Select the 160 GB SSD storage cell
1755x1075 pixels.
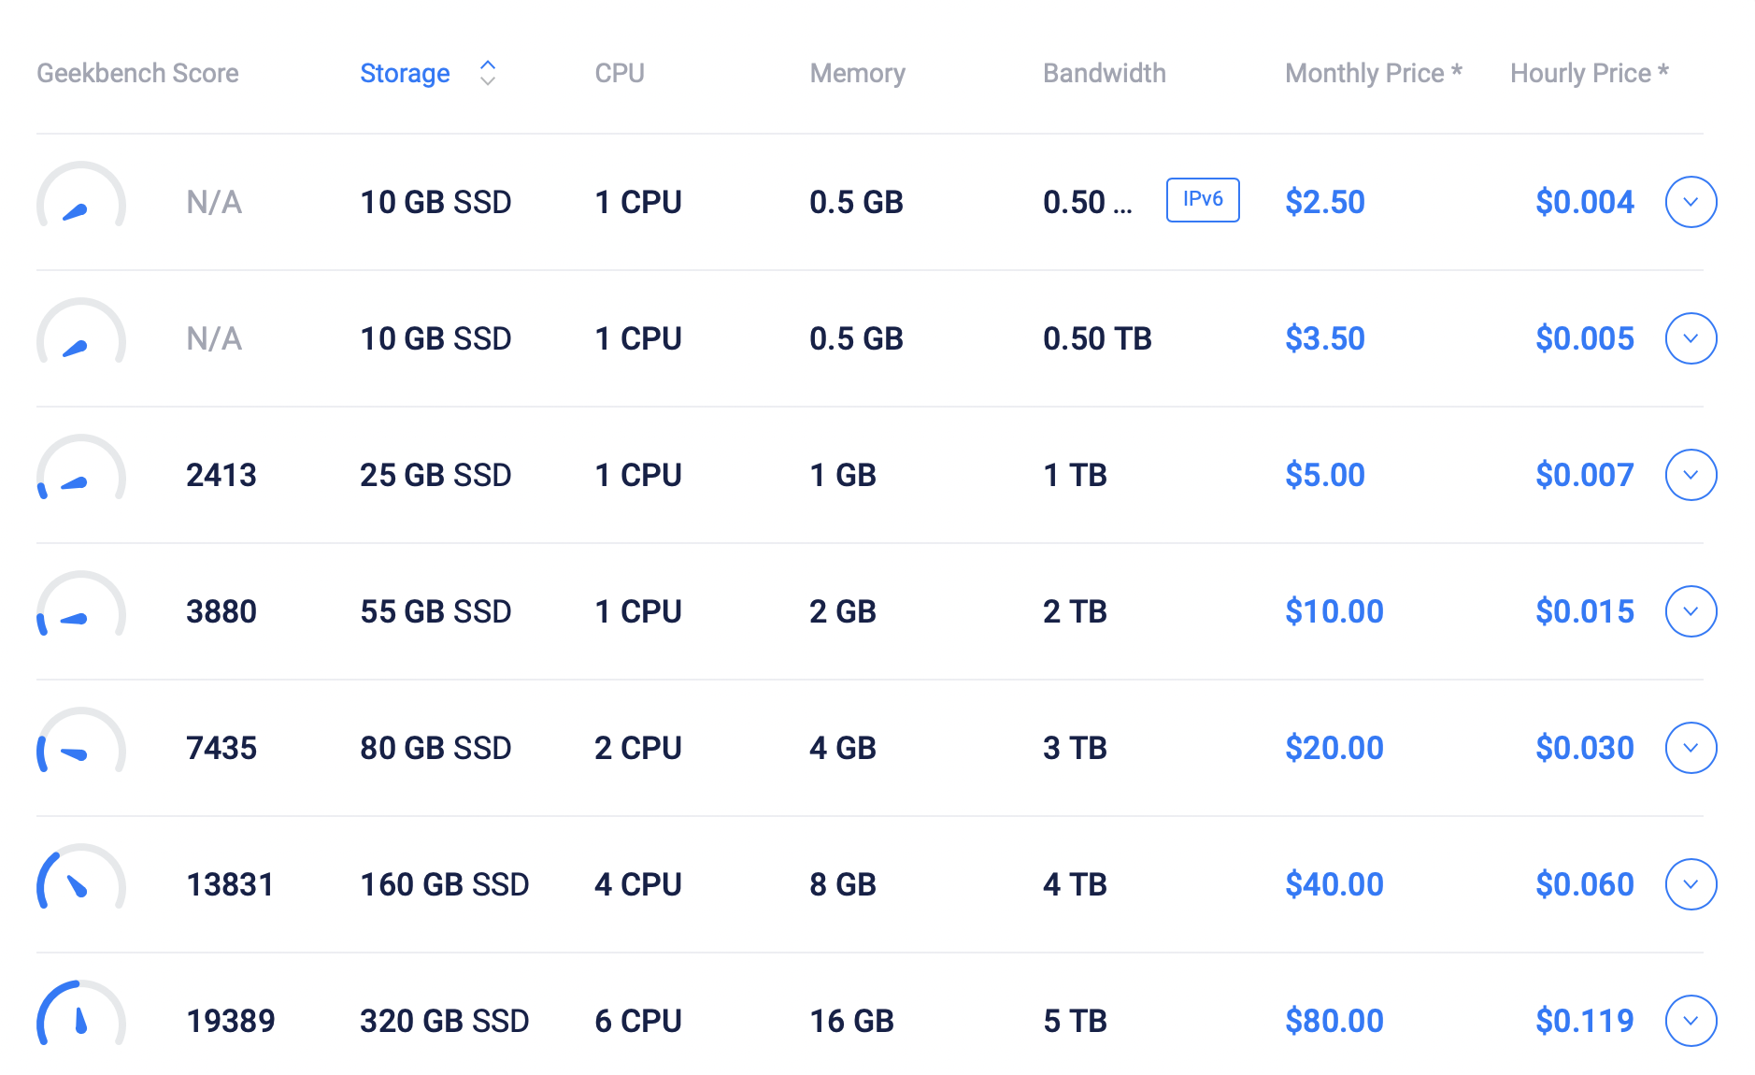444,884
